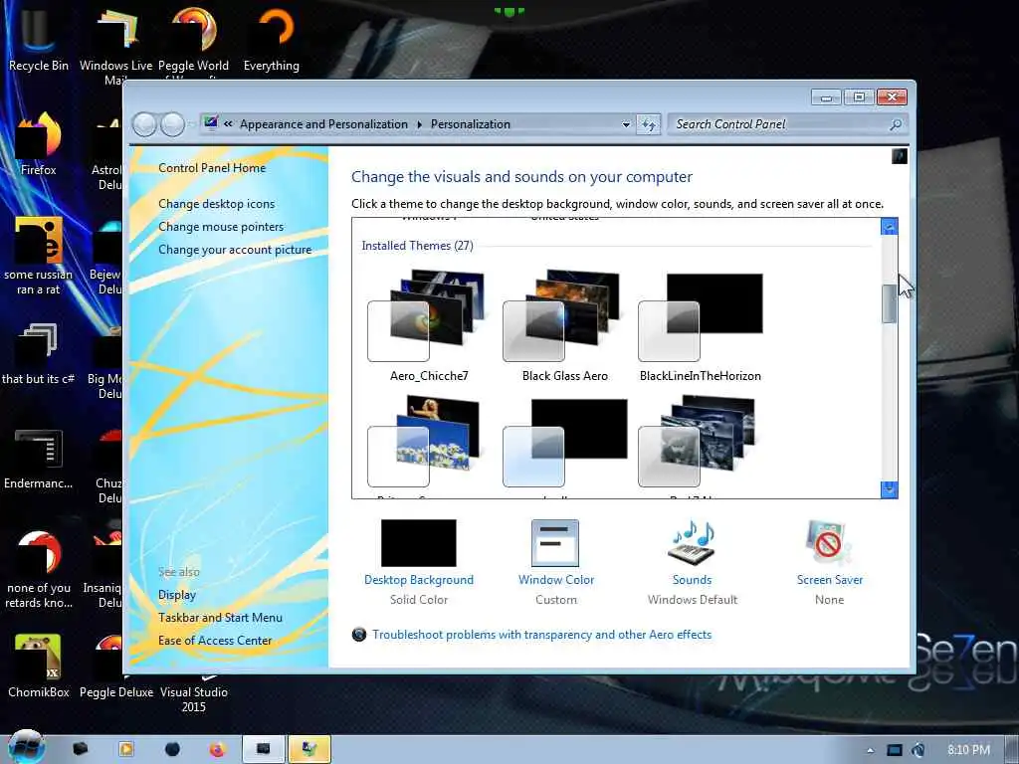The width and height of the screenshot is (1019, 764).
Task: Click the Forward navigation button
Action: (x=172, y=124)
